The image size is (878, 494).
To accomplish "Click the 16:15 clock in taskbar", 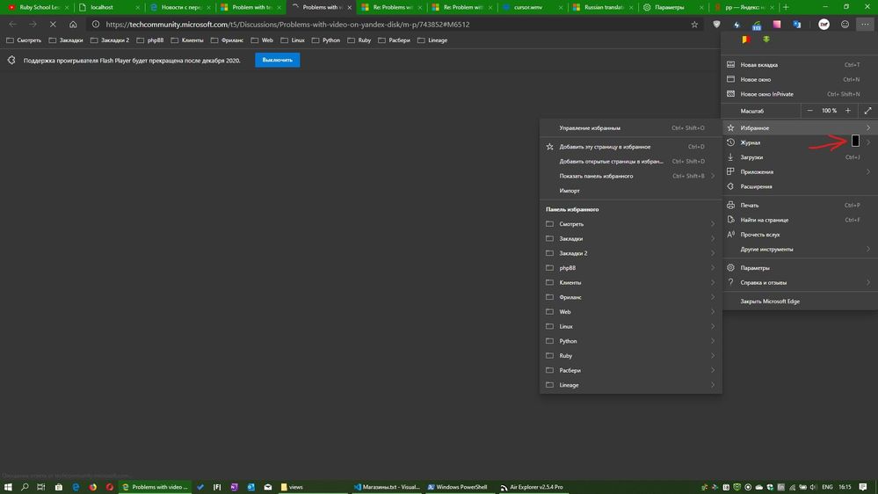I will (845, 487).
